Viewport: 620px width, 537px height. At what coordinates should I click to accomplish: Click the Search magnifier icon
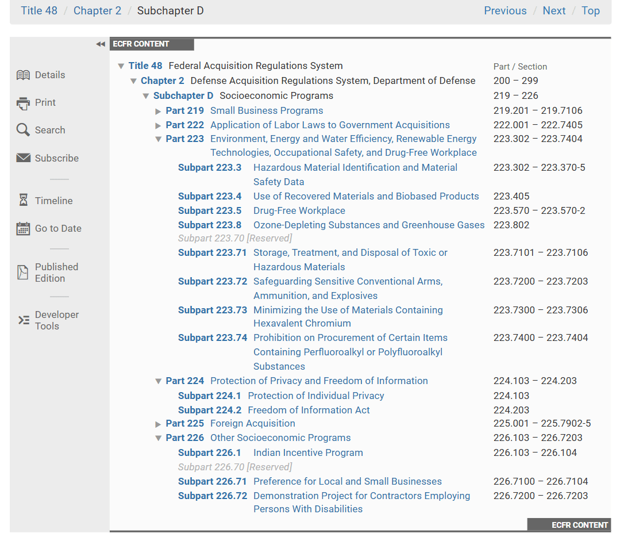[x=23, y=130]
